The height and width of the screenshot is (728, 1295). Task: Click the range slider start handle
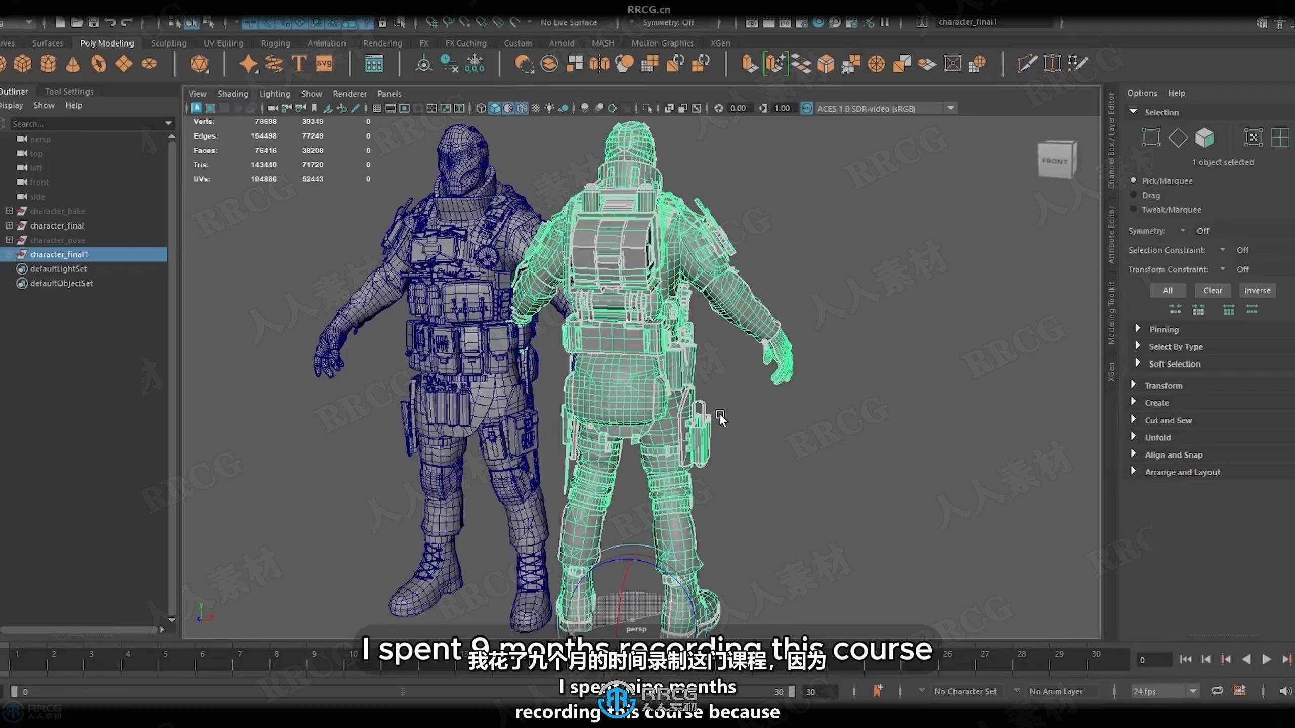click(x=14, y=691)
